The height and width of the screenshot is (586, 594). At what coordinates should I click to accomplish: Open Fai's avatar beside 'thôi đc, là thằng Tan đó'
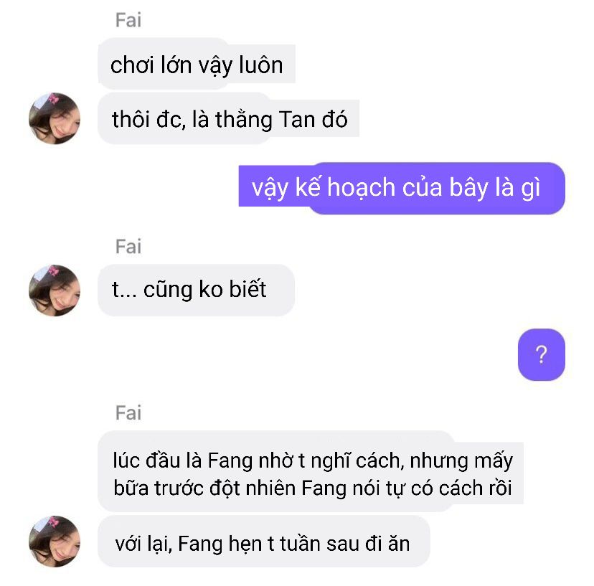tap(55, 118)
